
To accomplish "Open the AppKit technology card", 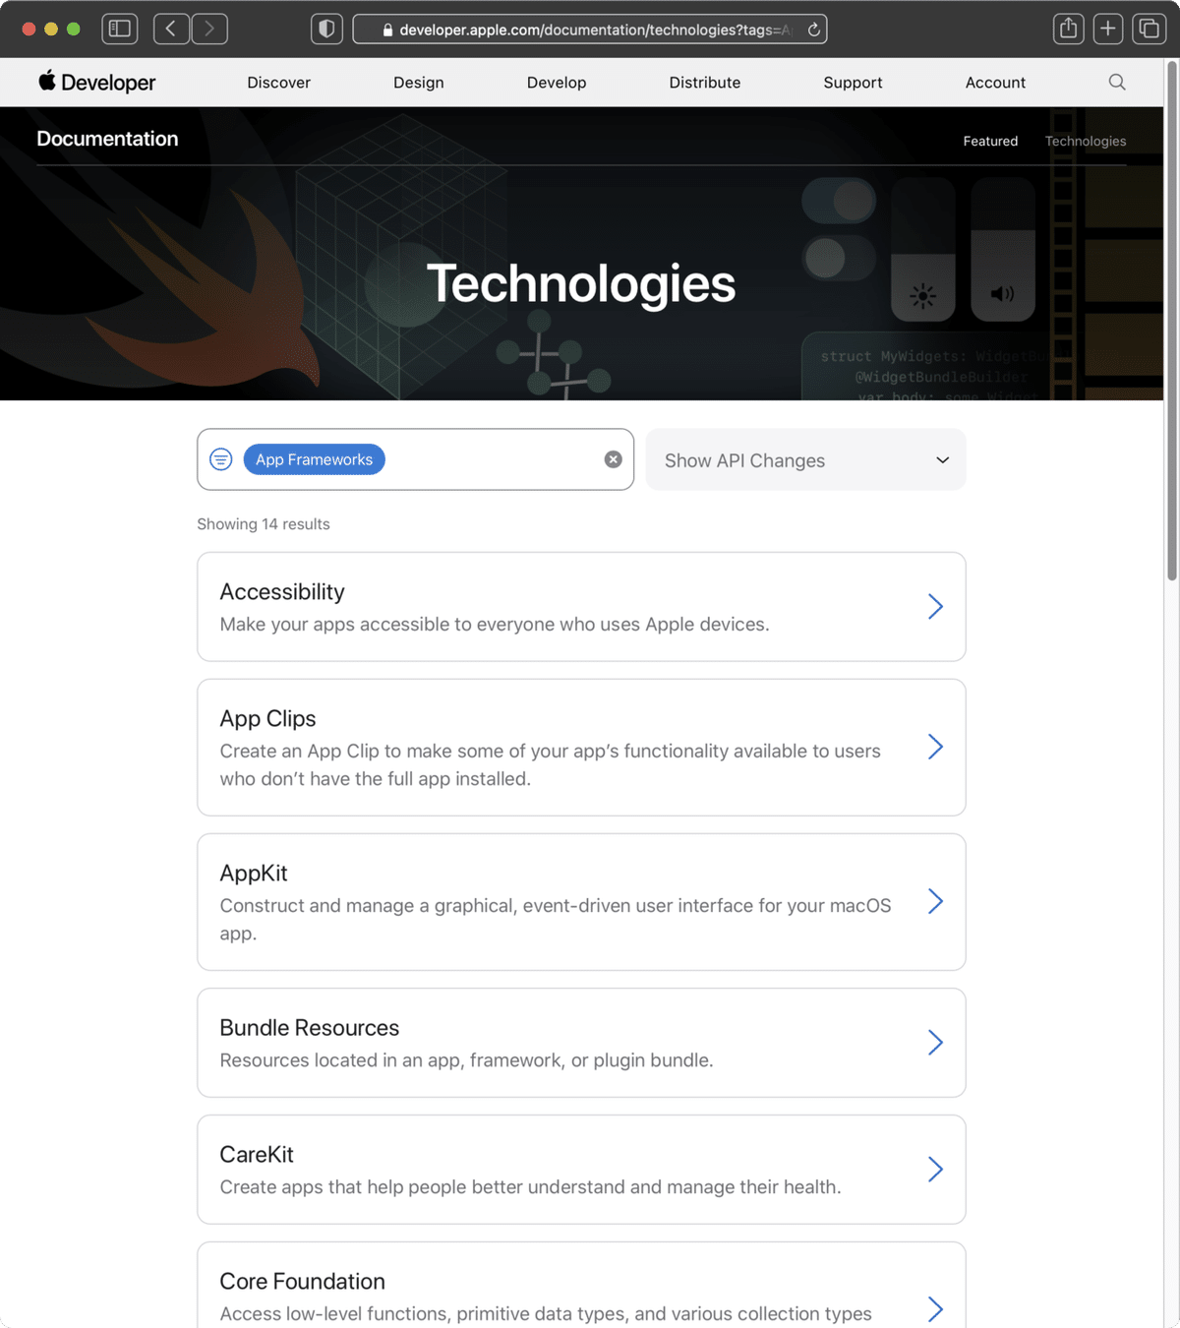I will (x=581, y=902).
